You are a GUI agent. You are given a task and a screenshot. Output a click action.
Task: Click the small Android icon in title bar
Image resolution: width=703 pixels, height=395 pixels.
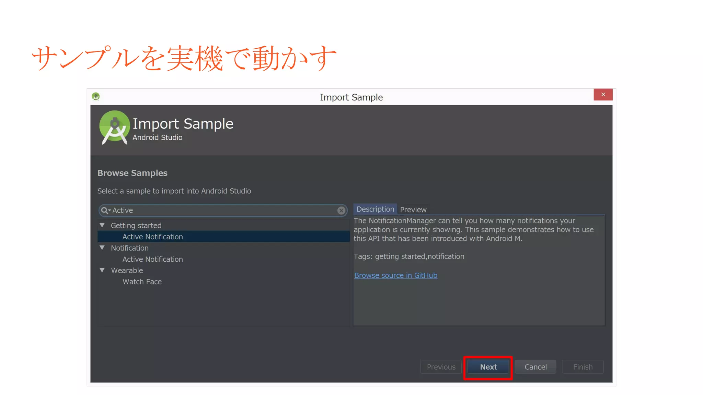[x=96, y=97]
